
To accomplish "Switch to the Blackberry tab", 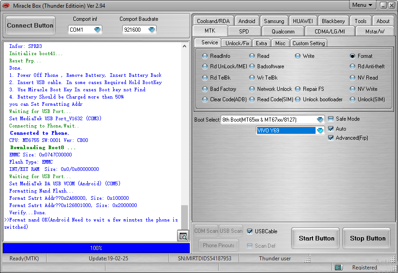I will pos(333,21).
